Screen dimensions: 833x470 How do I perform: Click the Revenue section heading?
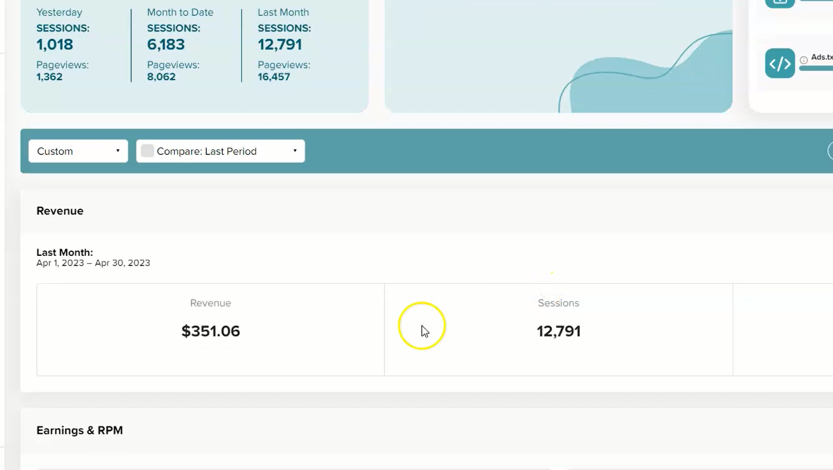point(60,211)
